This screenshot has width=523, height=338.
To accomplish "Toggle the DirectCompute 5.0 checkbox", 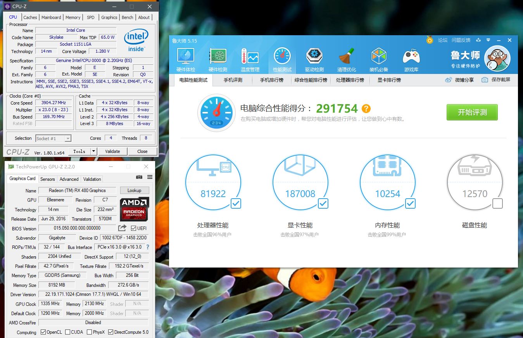I will (x=111, y=332).
